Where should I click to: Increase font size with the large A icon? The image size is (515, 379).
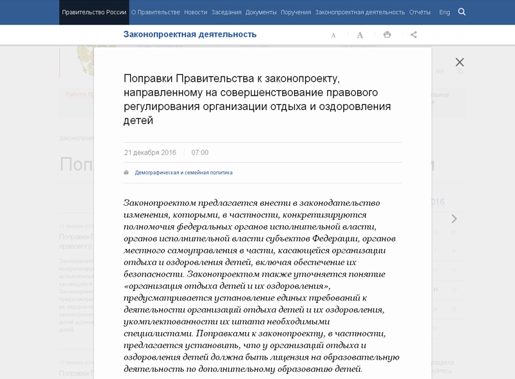(x=360, y=35)
